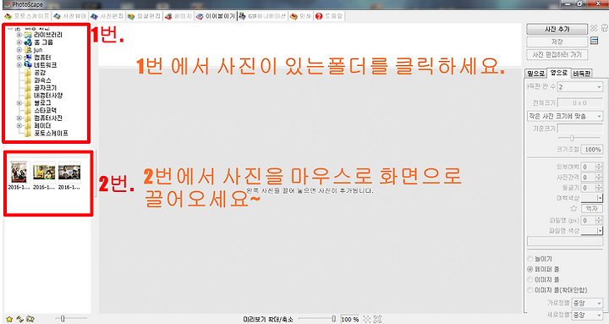This screenshot has height=324, width=609.
Task: Switch to the 사진편집 tab
Action: tap(107, 16)
